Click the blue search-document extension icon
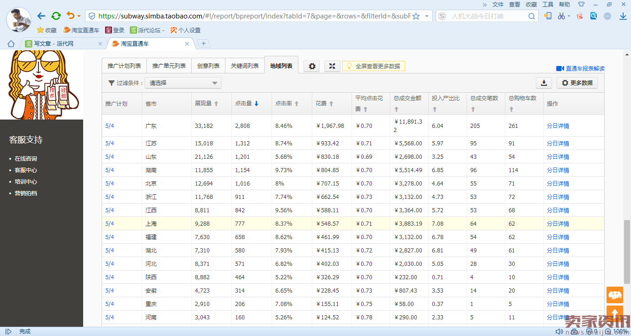Screen dimensions: 631x336 click(594, 16)
